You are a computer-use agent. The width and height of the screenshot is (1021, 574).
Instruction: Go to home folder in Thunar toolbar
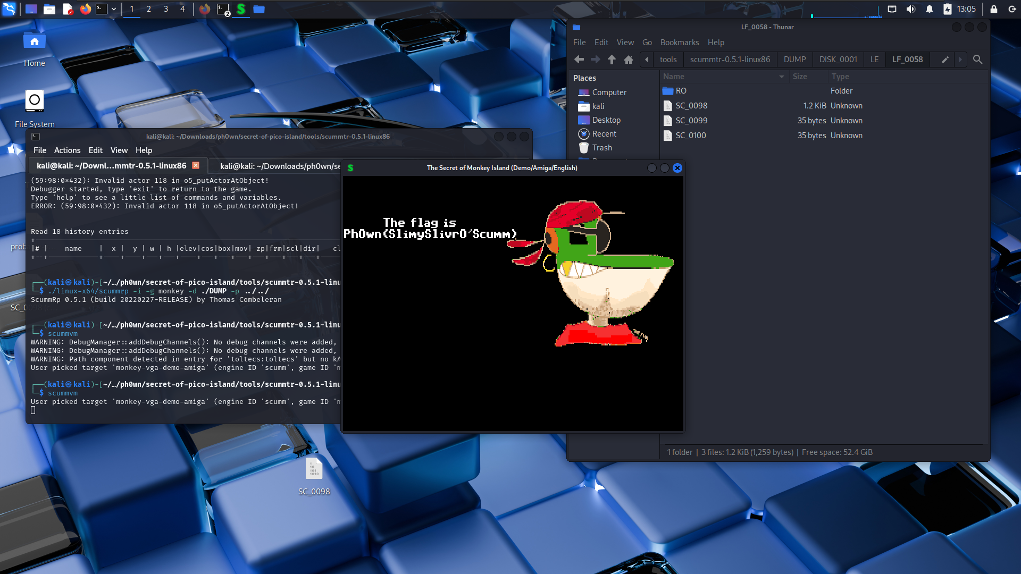[x=628, y=60]
